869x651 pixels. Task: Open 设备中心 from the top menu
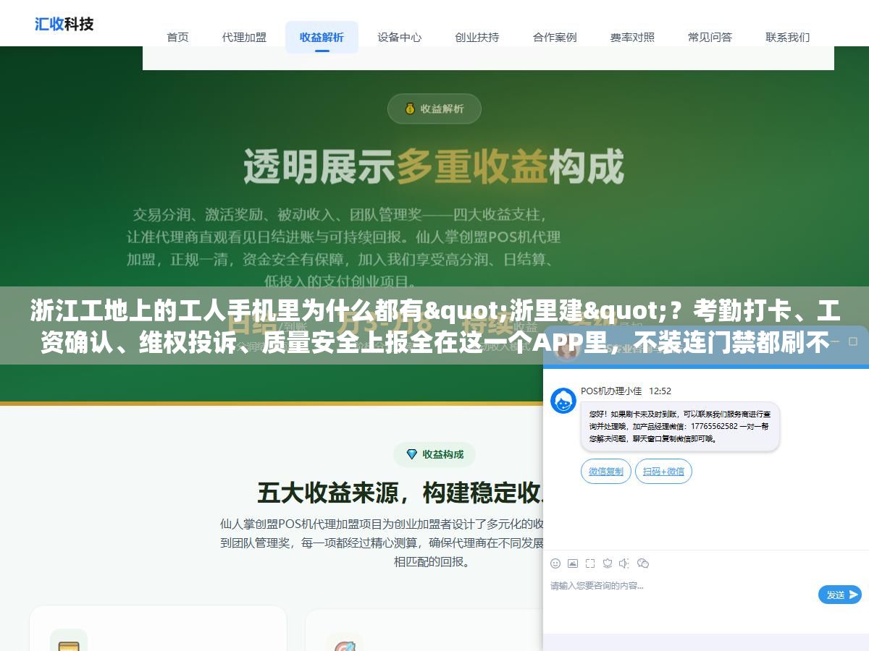(399, 37)
